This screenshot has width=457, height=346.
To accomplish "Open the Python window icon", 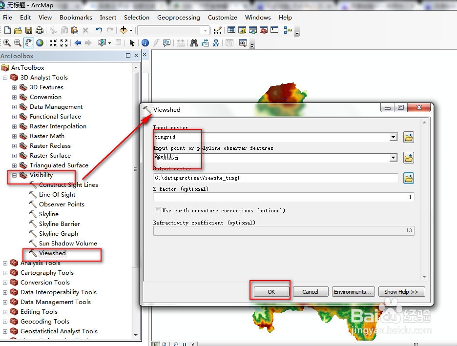I will 274,30.
